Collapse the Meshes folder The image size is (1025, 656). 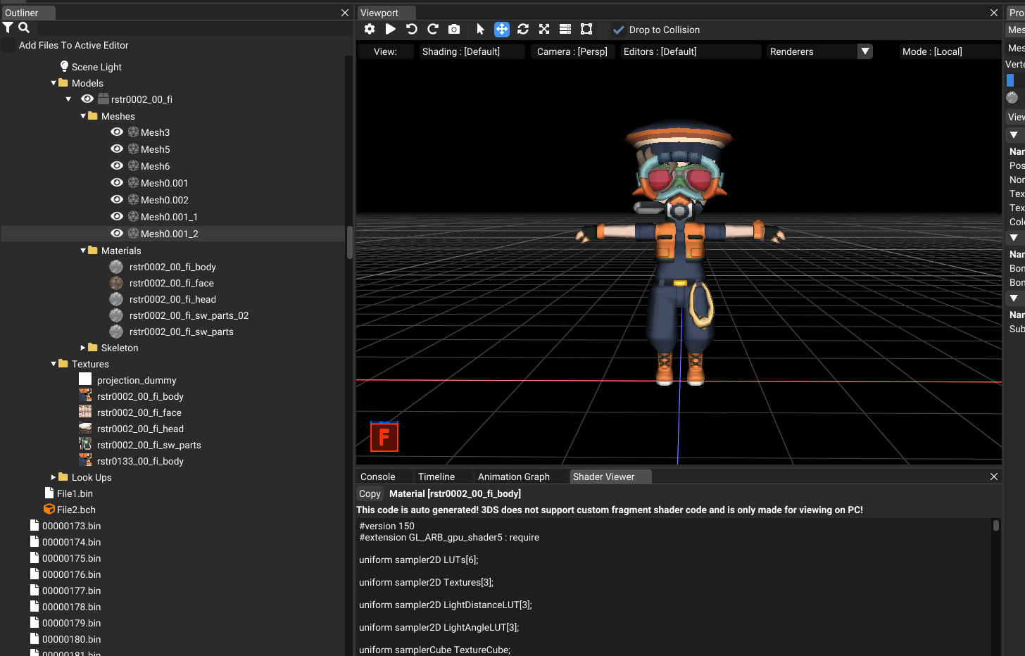84,116
